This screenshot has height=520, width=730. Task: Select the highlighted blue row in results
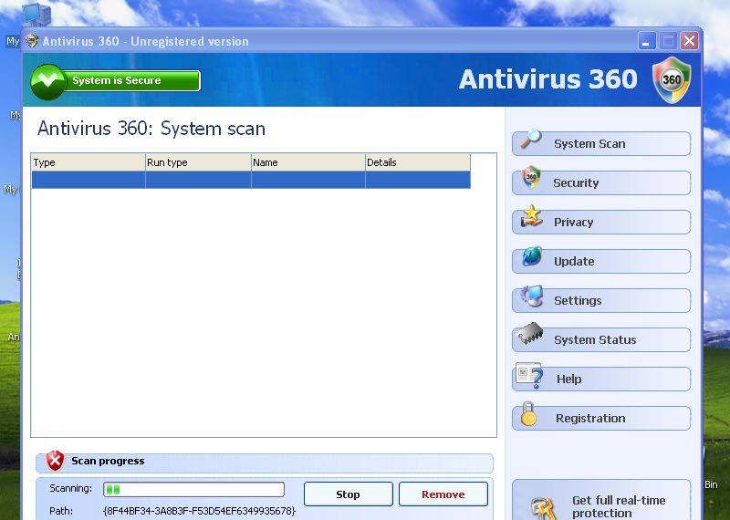pyautogui.click(x=251, y=180)
